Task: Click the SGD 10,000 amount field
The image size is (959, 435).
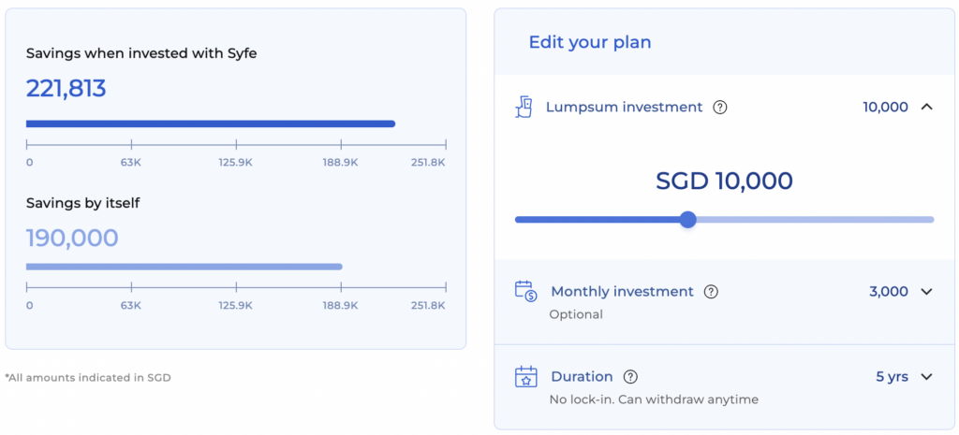Action: 724,181
